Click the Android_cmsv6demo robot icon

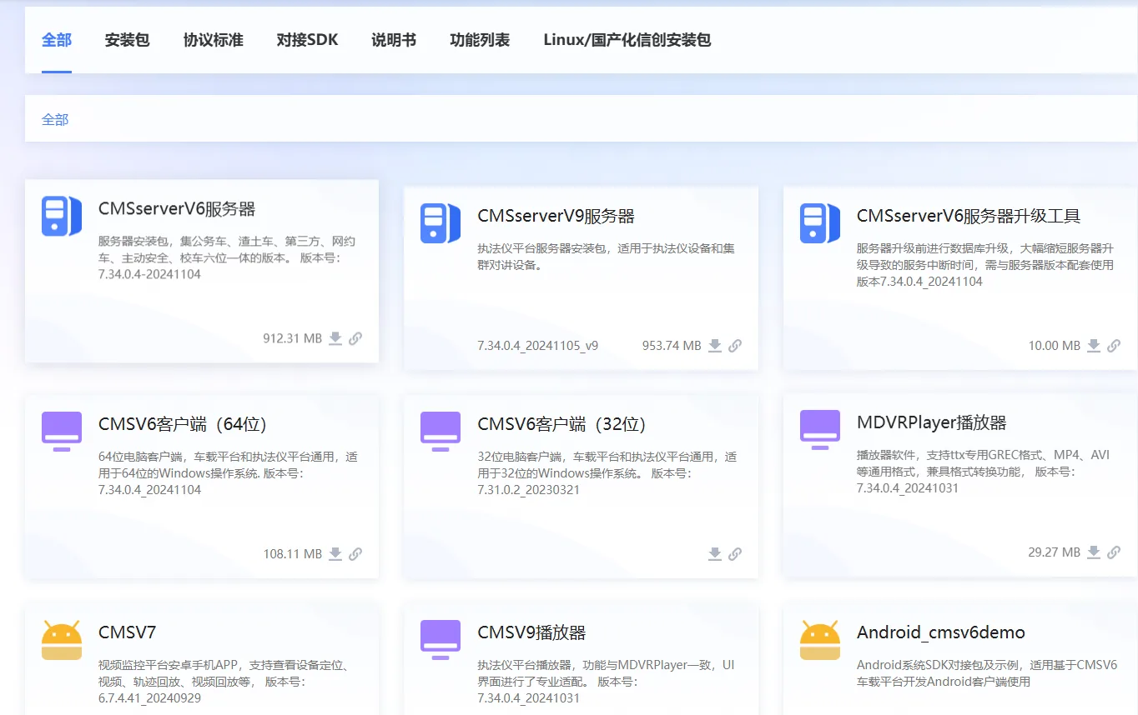[x=820, y=639]
